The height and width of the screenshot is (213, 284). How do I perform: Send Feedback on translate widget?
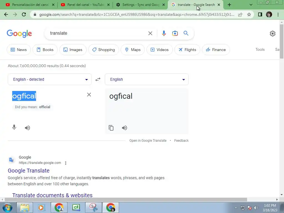(x=181, y=141)
